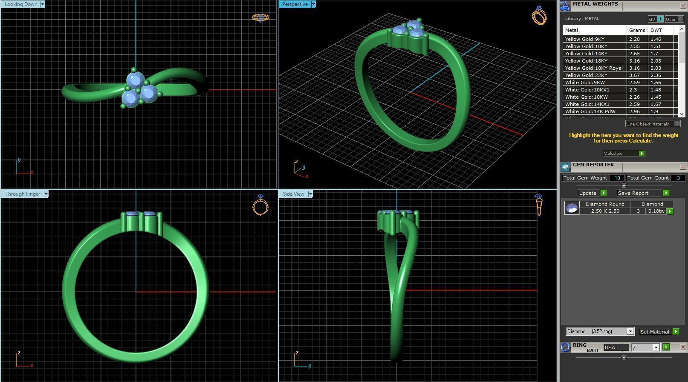Click the Ring Rail panel icon
Screen dimensions: 688x382
565,347
